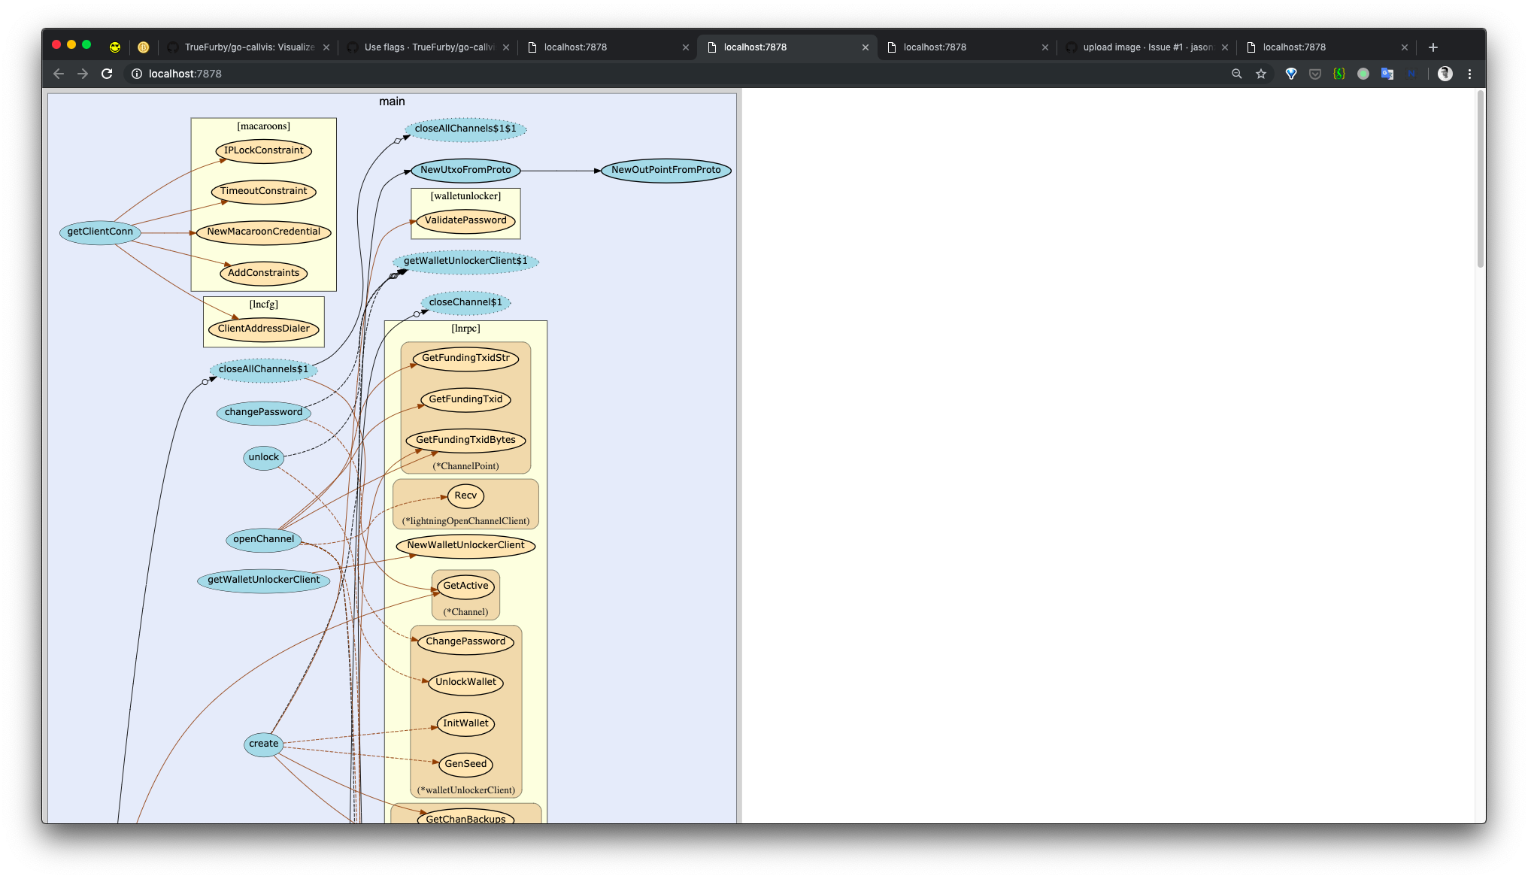Screen dimensions: 1528x879
Task: Select the IPLockConstraint node
Action: [x=264, y=150]
